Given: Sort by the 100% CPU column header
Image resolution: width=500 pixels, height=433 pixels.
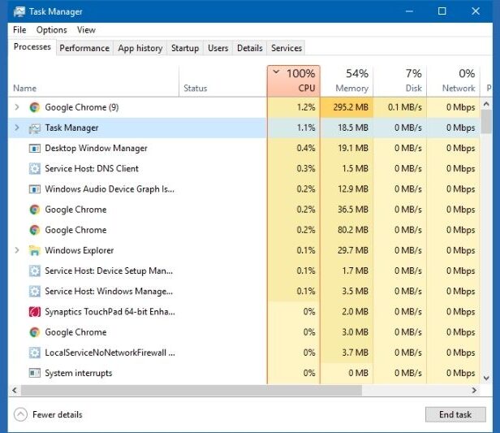Looking at the screenshot, I should pyautogui.click(x=294, y=81).
